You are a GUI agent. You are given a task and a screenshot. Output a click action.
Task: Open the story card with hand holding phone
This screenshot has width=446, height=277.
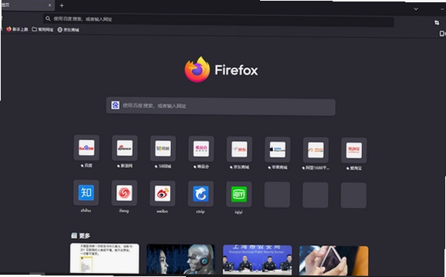point(333,261)
